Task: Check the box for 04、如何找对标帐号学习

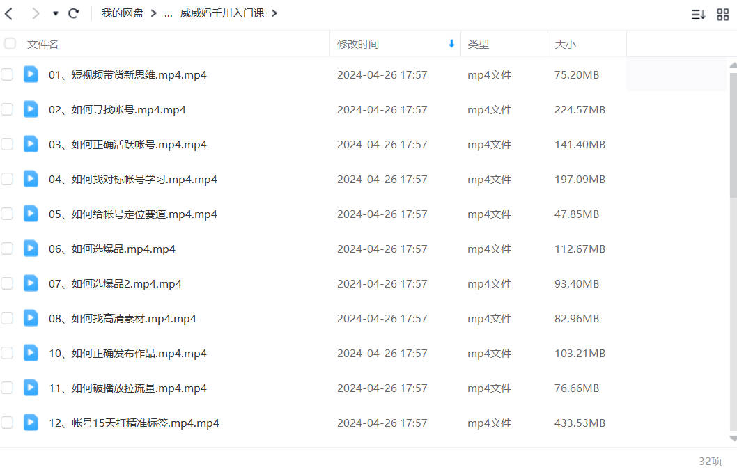Action: [7, 179]
